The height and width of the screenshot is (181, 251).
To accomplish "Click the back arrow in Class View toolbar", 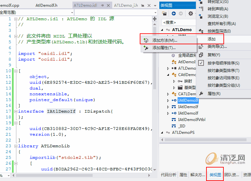I will [x=173, y=13].
